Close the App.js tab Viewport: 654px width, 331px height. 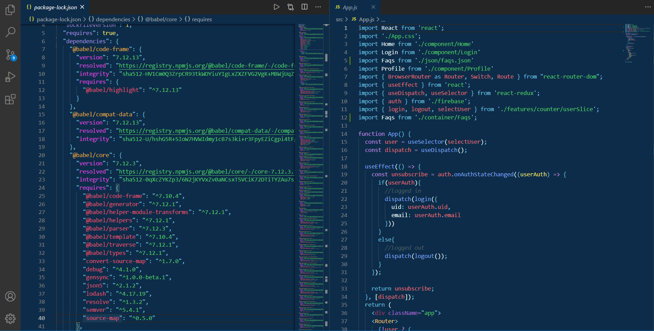point(373,7)
